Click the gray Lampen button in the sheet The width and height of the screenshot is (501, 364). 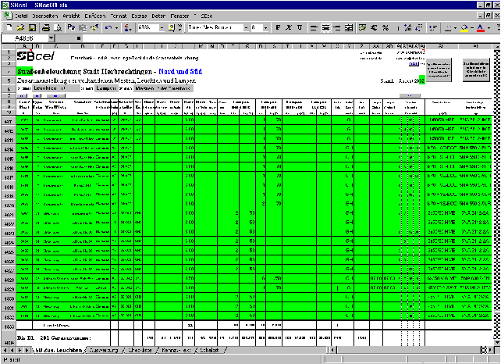106,88
